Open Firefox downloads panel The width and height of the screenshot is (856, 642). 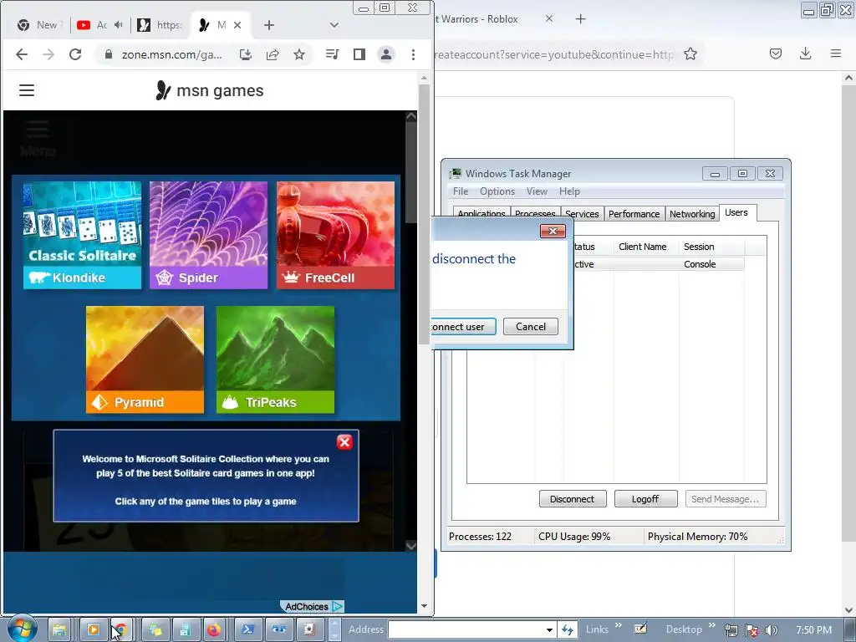(805, 53)
